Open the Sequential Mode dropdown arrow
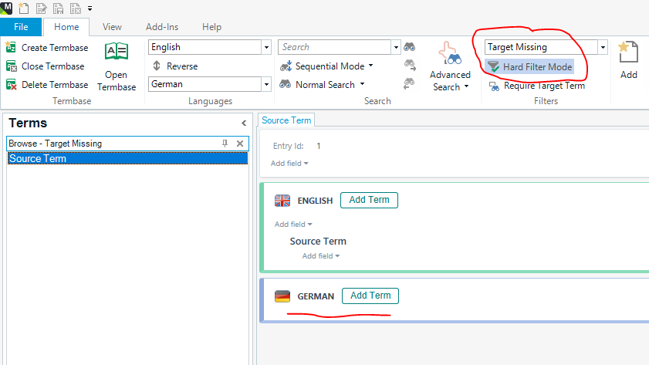The image size is (649, 365). coord(371,66)
